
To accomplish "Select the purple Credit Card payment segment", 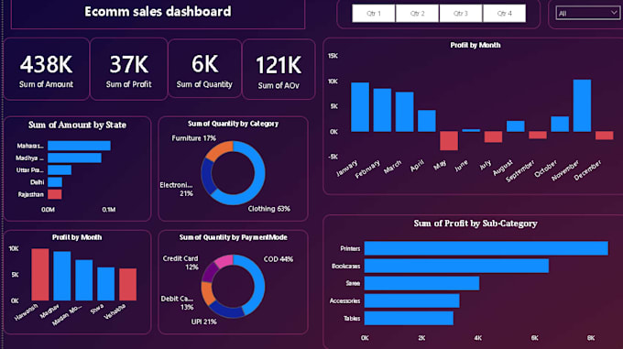I will click(210, 272).
